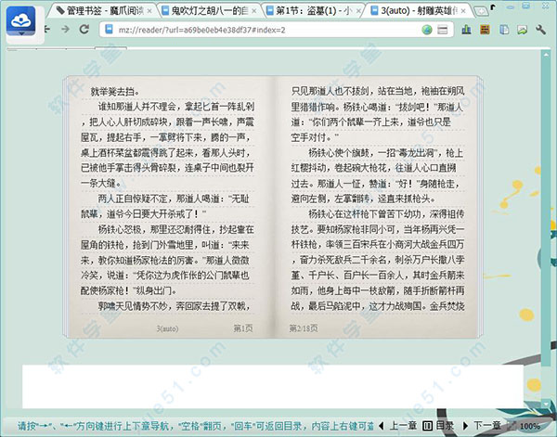Click the open book toolbar icon

click(504, 30)
